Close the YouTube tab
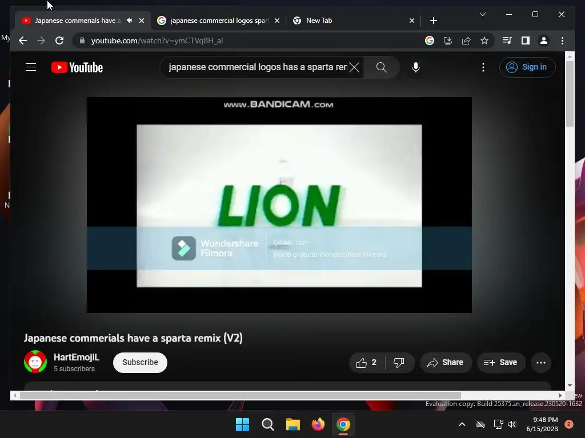 tap(142, 21)
